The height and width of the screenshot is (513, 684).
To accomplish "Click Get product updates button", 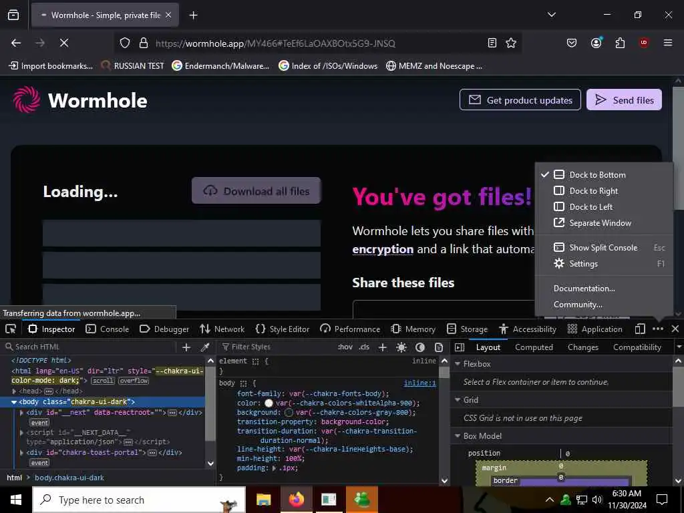I will pos(520,100).
